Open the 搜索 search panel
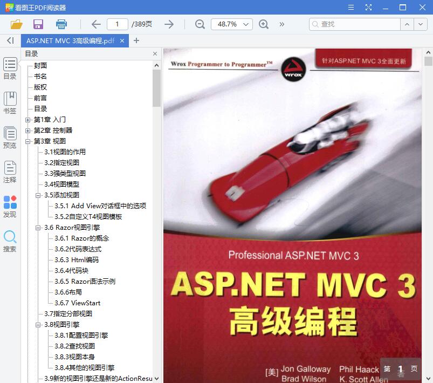The height and width of the screenshot is (383, 433). point(10,241)
